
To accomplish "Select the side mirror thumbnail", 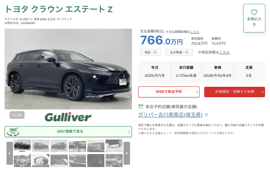I will pyautogui.click(x=41, y=161).
